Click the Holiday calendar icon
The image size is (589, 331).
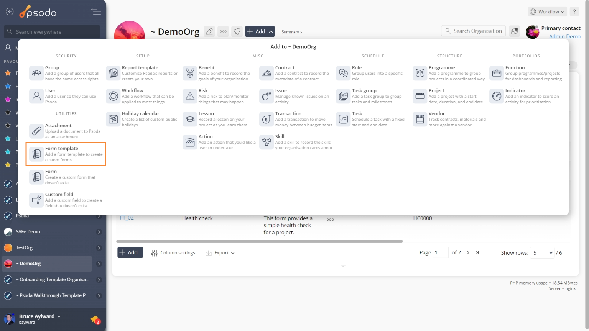[x=113, y=119]
